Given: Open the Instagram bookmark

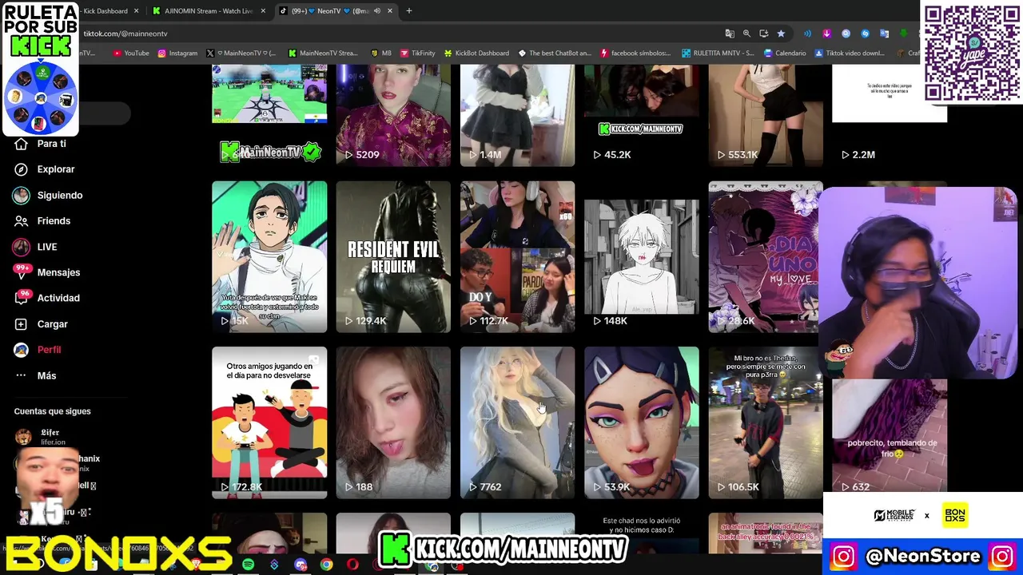Looking at the screenshot, I should coord(177,54).
